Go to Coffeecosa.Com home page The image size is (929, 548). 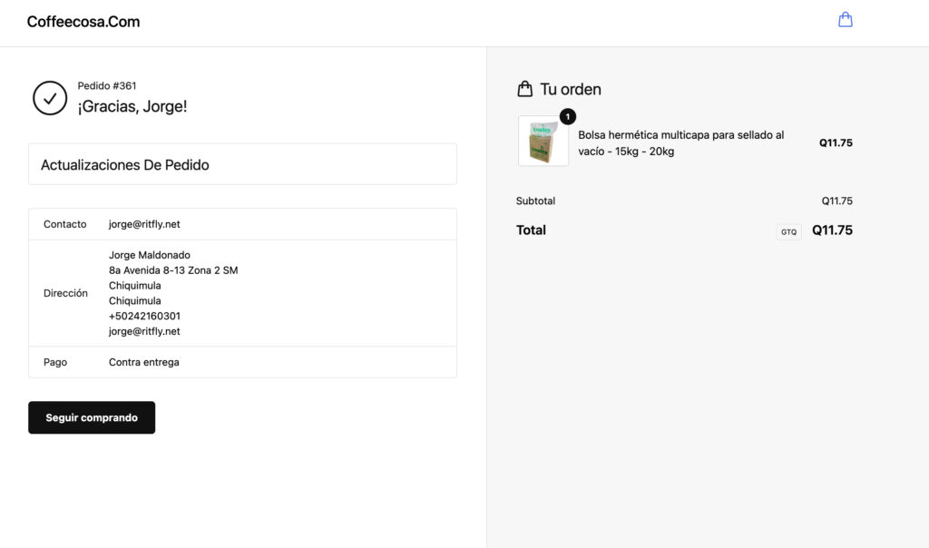point(83,22)
